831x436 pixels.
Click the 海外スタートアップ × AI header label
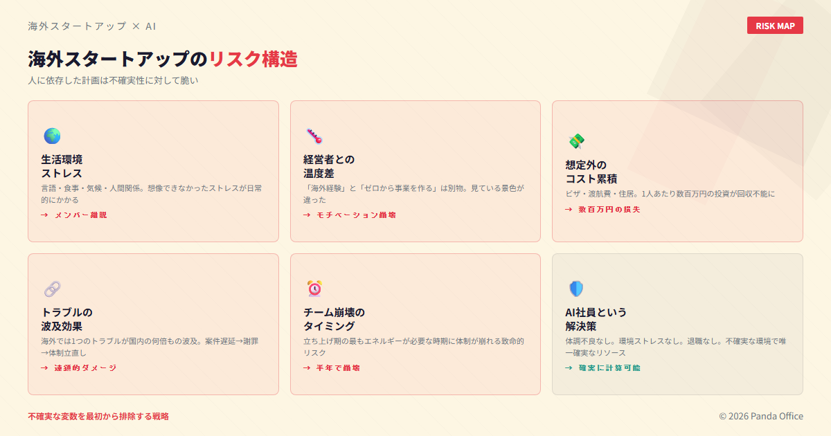point(92,26)
